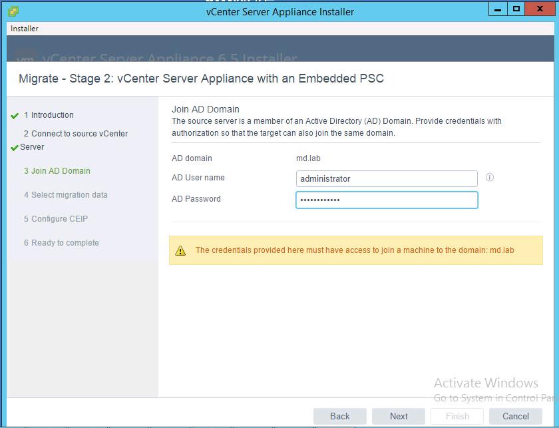Click the credentials warning message text

(355, 250)
